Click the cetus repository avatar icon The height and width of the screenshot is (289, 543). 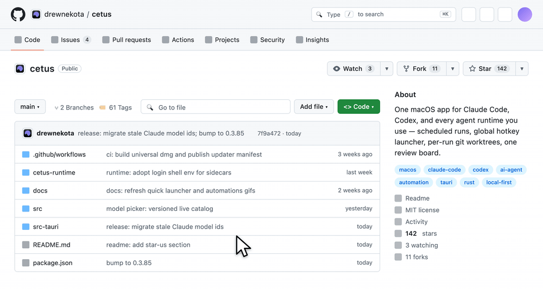20,69
